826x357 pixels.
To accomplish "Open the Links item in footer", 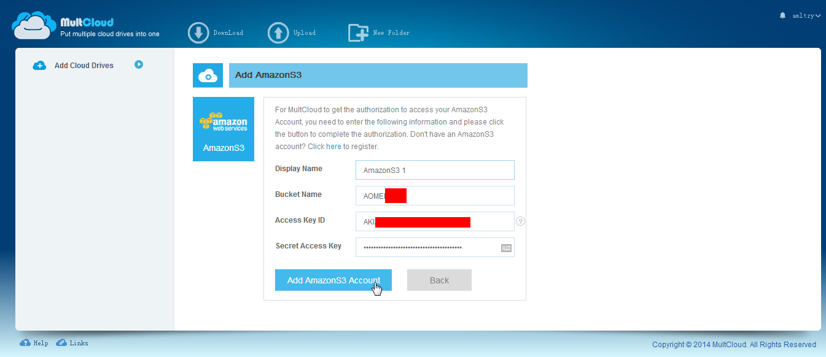I will point(72,343).
